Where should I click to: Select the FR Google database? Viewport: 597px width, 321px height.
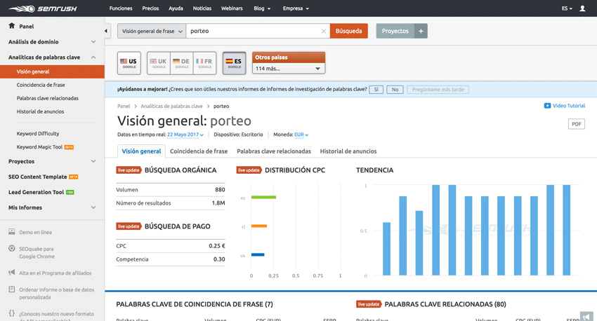[205, 63]
